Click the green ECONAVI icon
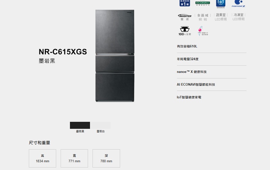Image resolution: width=270 pixels, height=170 pixels. 202,3
